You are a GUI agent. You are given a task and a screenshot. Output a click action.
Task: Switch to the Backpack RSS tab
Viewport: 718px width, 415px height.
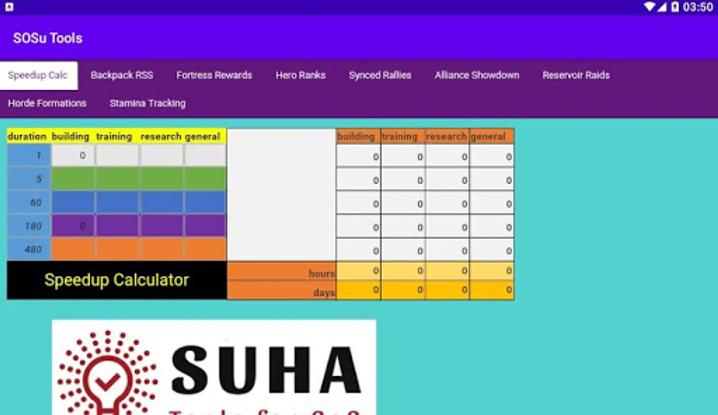[122, 75]
